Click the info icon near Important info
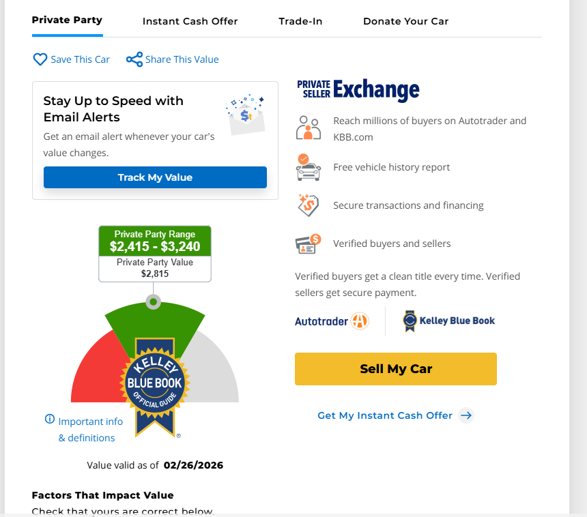 50,419
